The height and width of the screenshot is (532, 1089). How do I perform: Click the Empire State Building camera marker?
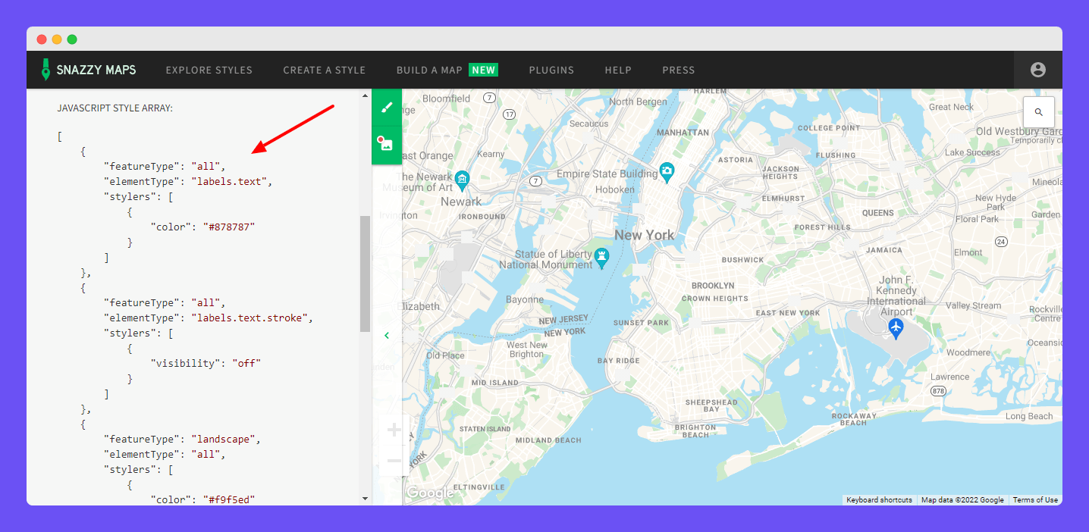tap(667, 171)
